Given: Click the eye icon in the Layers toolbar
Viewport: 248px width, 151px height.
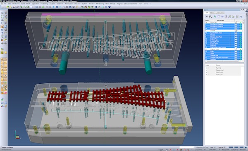Looking at the screenshot, I should pos(207,17).
